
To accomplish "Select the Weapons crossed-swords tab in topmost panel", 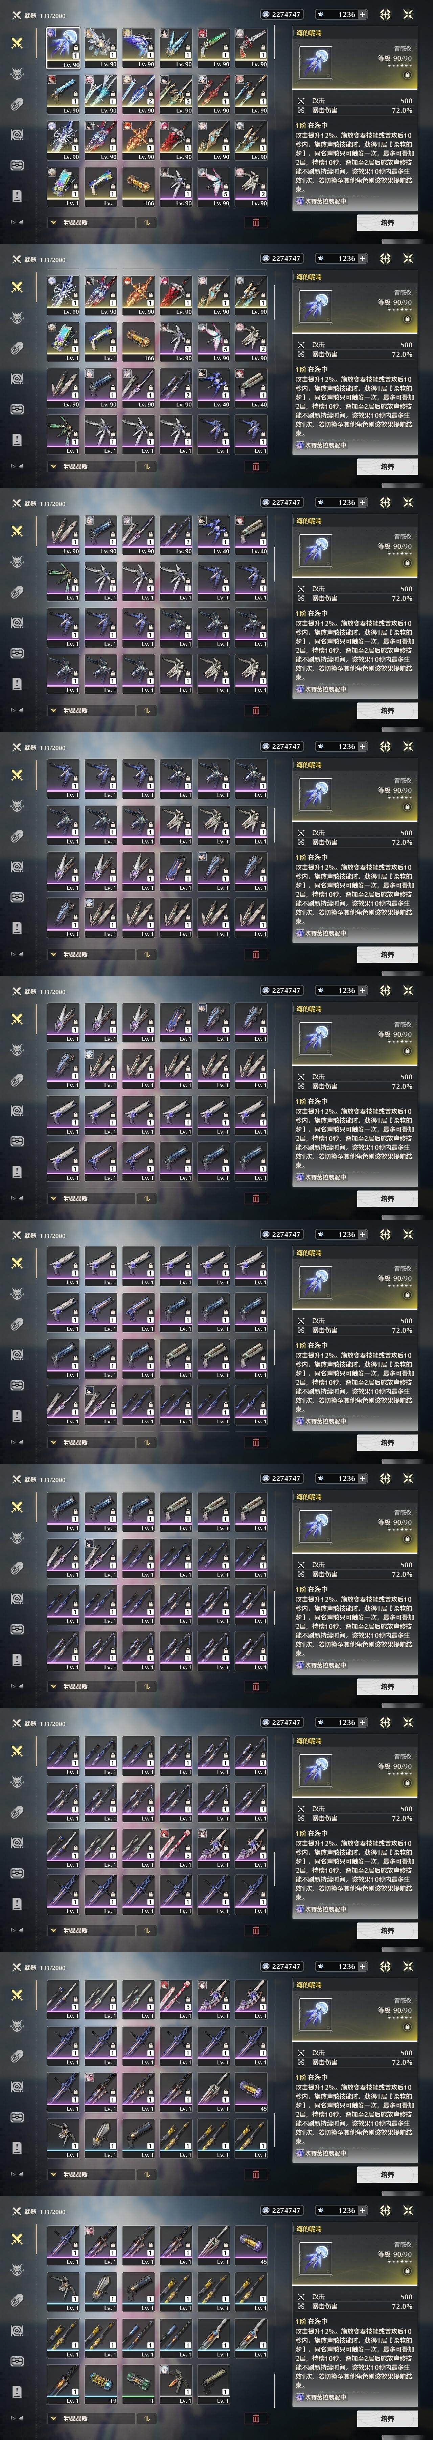I will pyautogui.click(x=17, y=44).
